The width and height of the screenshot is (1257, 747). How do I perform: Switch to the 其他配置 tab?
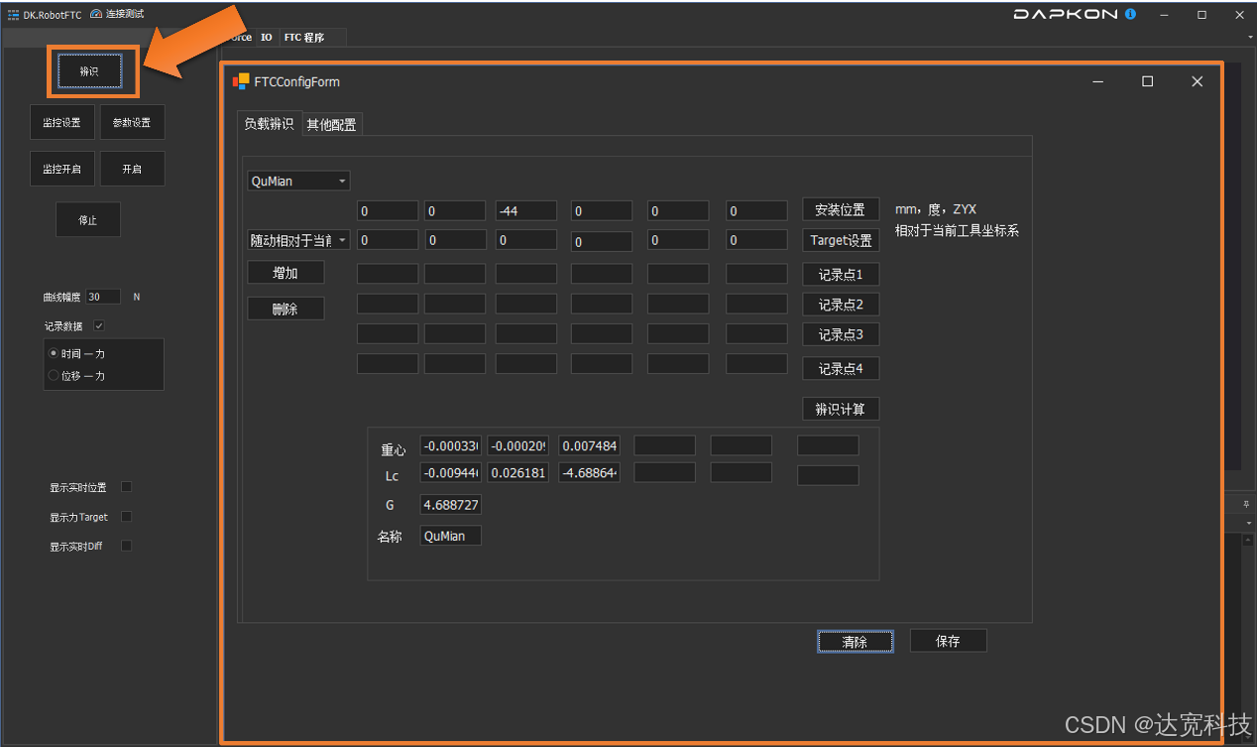[331, 125]
